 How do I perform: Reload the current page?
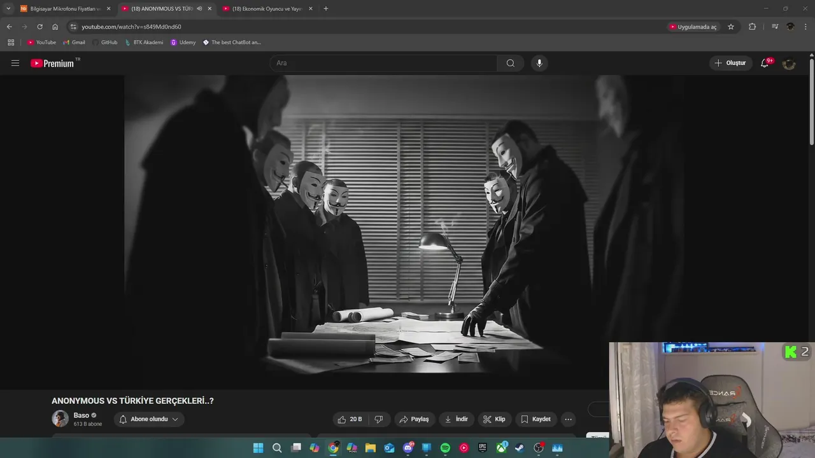39,27
